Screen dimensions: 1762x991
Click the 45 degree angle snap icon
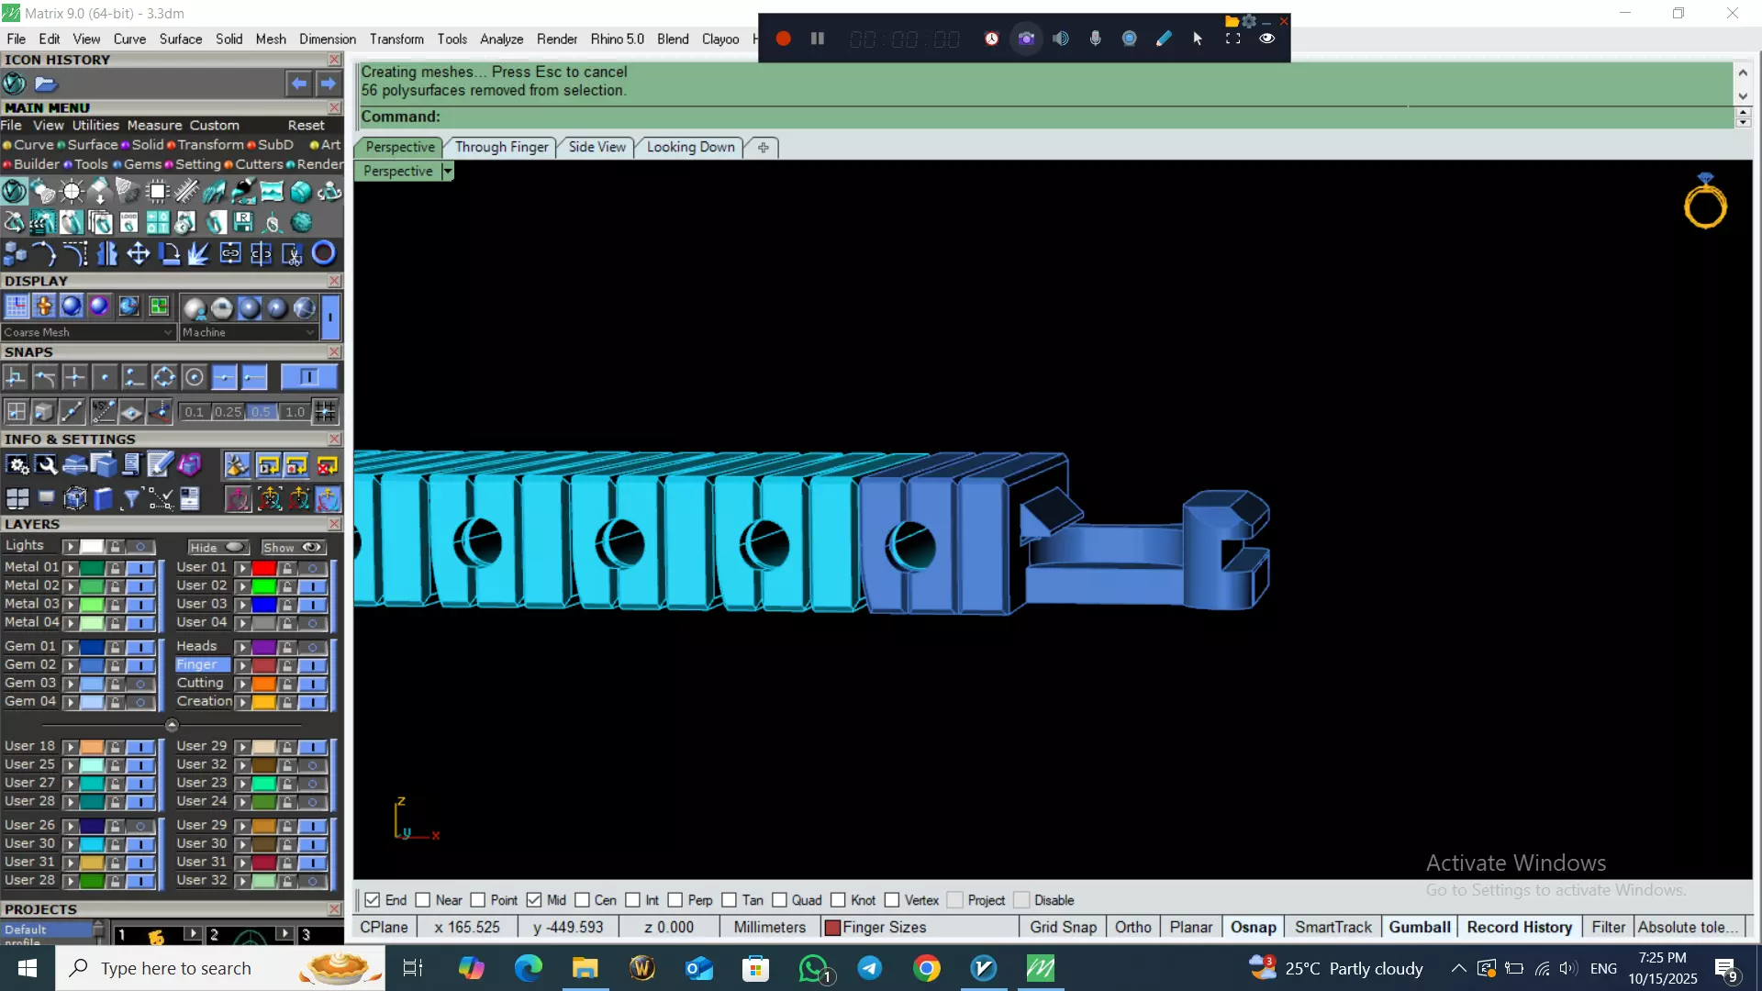[103, 412]
